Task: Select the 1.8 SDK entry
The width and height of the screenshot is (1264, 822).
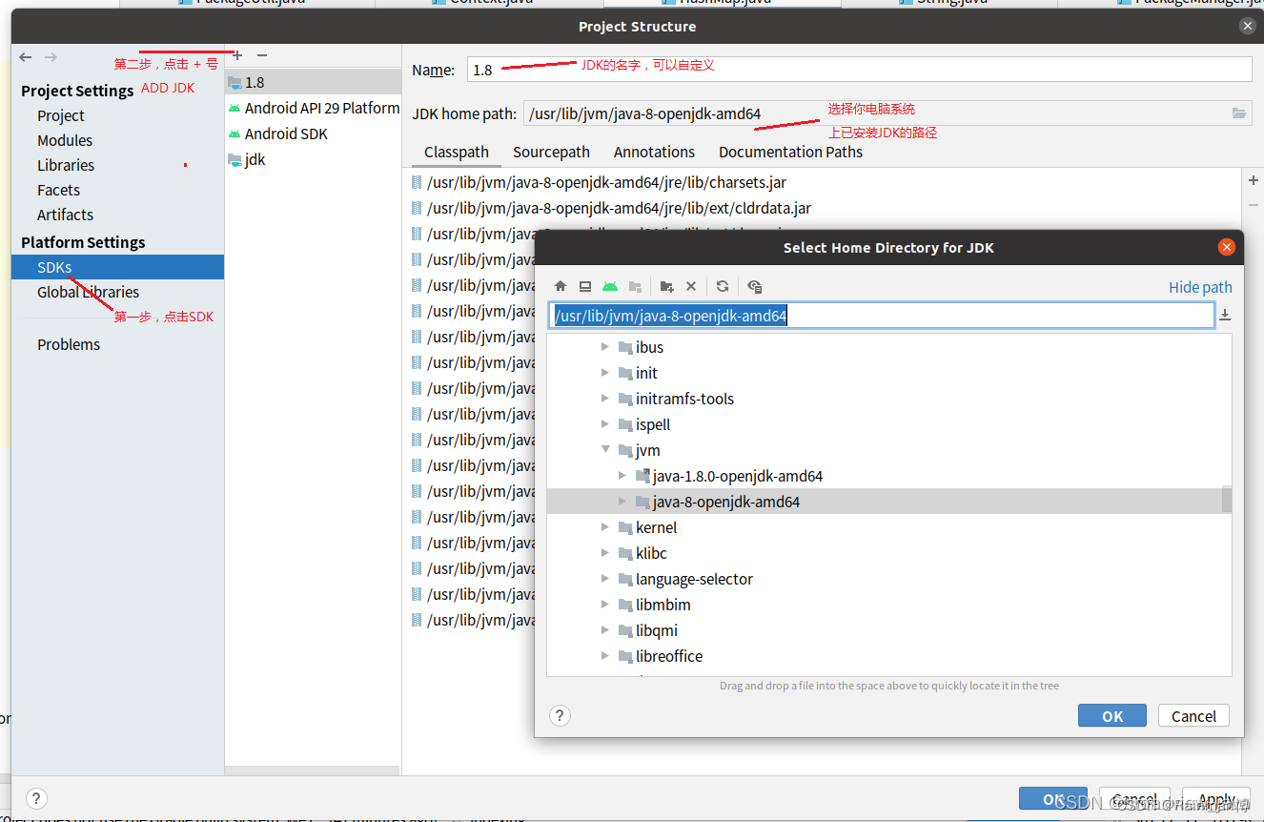Action: pos(313,82)
